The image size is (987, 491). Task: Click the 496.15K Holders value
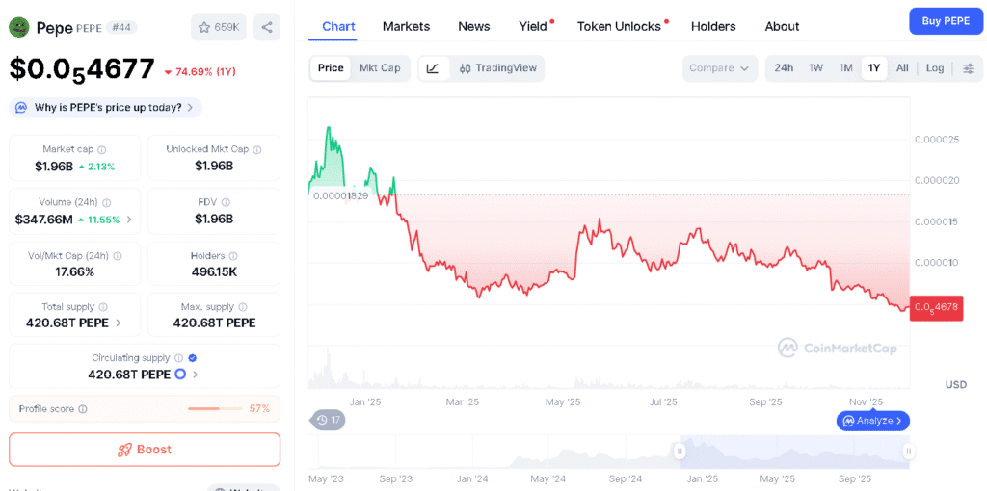coord(214,272)
